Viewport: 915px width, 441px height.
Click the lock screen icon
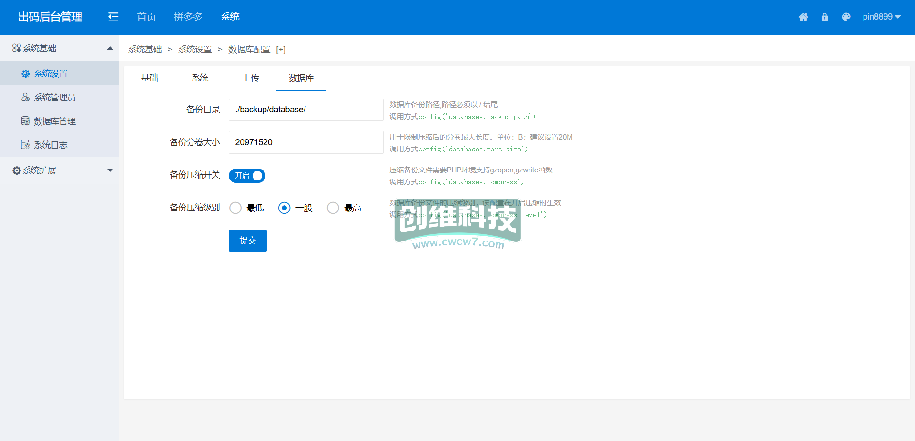(824, 17)
